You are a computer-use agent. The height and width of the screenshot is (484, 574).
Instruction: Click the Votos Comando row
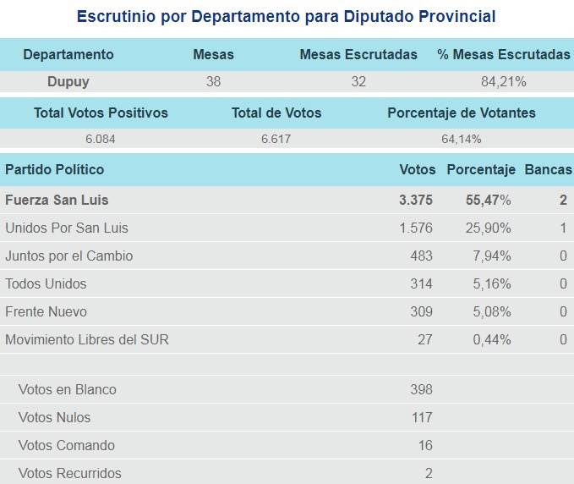click(287, 445)
